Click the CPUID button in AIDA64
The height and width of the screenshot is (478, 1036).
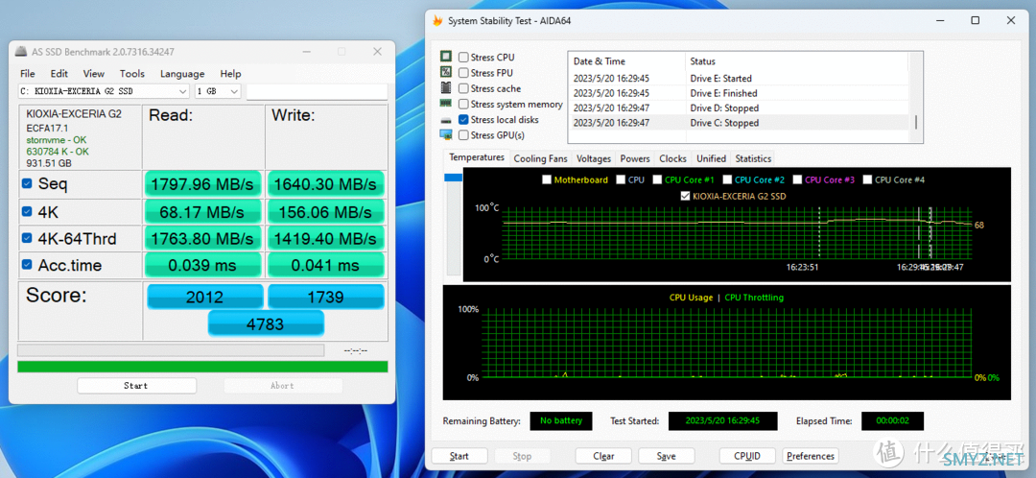[x=747, y=456]
